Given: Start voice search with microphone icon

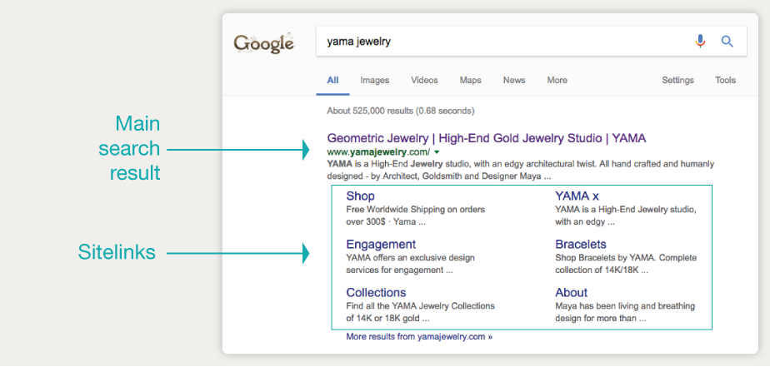Looking at the screenshot, I should coord(700,42).
